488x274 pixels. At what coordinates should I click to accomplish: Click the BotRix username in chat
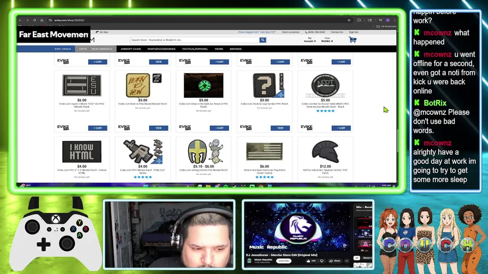(435, 103)
